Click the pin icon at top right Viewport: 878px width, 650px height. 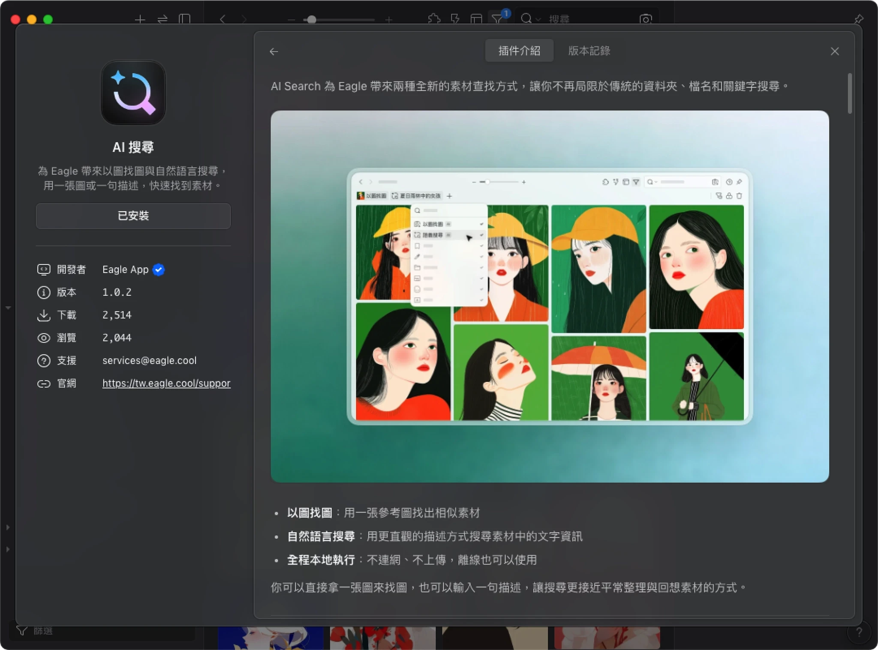point(858,19)
